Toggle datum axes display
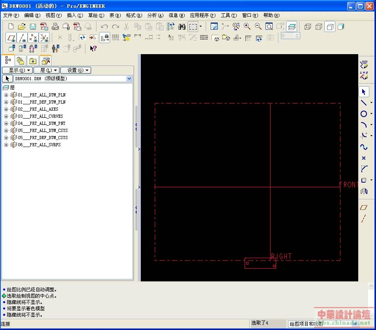This screenshot has width=376, height=330. click(x=22, y=38)
